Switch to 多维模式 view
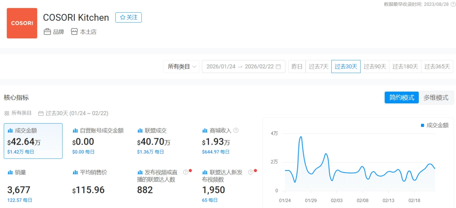456x208 pixels. point(436,97)
